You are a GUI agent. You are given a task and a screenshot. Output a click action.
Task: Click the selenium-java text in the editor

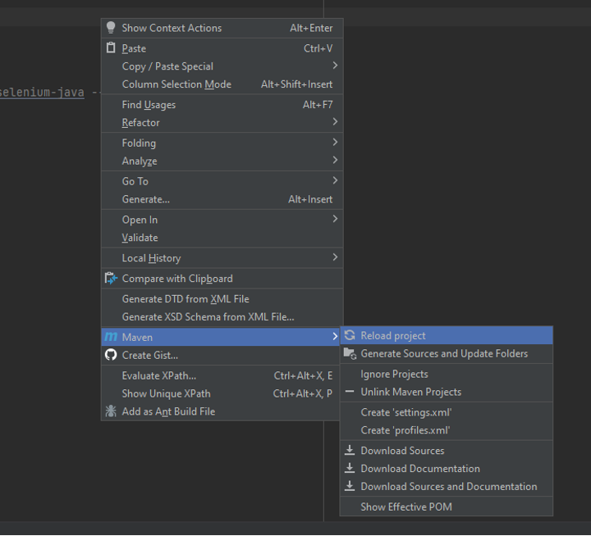point(43,93)
